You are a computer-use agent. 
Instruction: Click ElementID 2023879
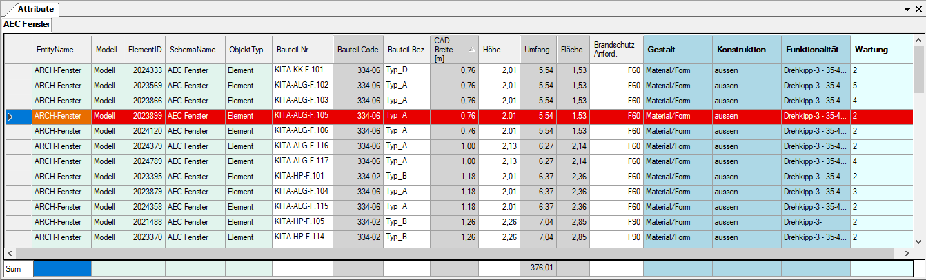[145, 192]
